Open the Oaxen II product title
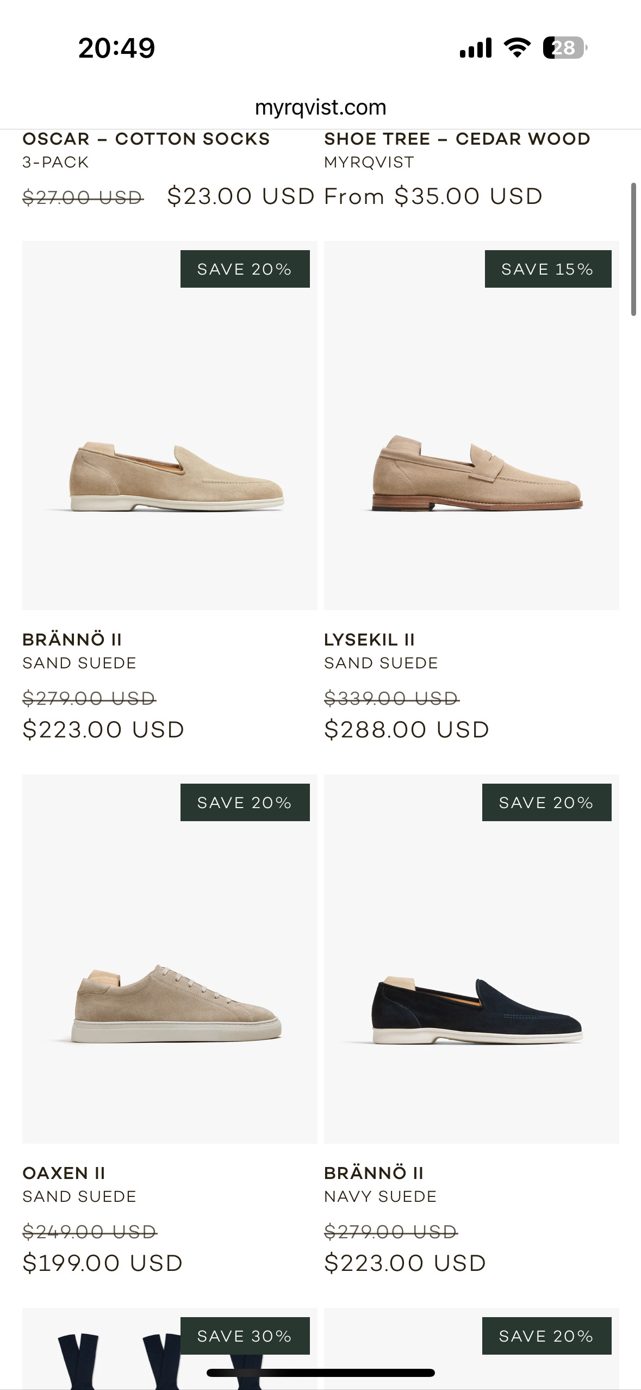Viewport: 641px width, 1390px height. coord(64,1173)
